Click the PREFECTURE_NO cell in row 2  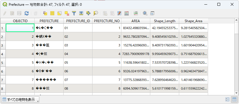pyautogui.click(x=107, y=37)
